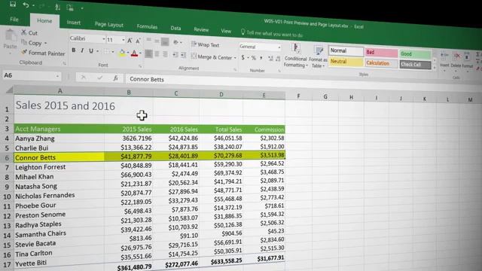The height and width of the screenshot is (271, 482).
Task: Toggle Bold formatting
Action: click(x=74, y=50)
